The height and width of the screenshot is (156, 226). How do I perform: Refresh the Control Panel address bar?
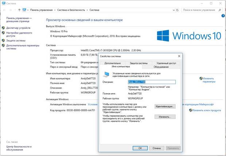click(177, 10)
